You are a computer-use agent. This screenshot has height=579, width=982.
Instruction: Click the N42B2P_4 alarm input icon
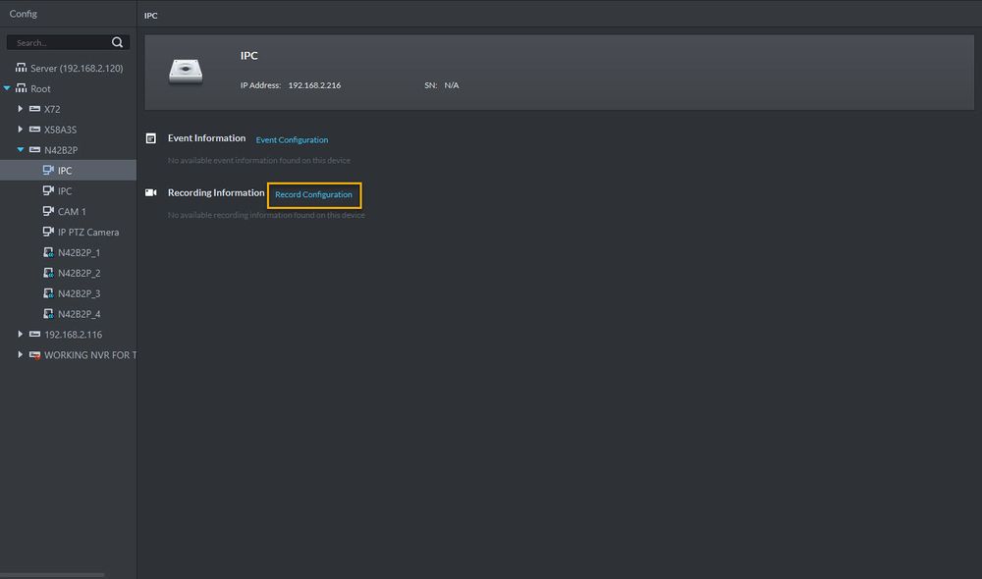point(48,314)
